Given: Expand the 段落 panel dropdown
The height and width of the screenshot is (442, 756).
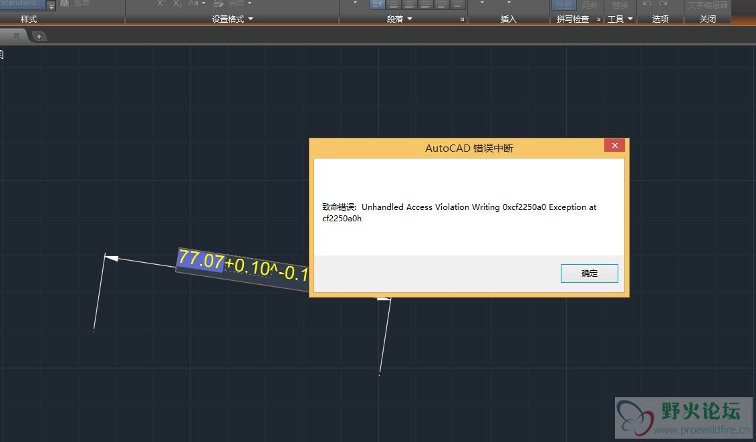Looking at the screenshot, I should 410,19.
